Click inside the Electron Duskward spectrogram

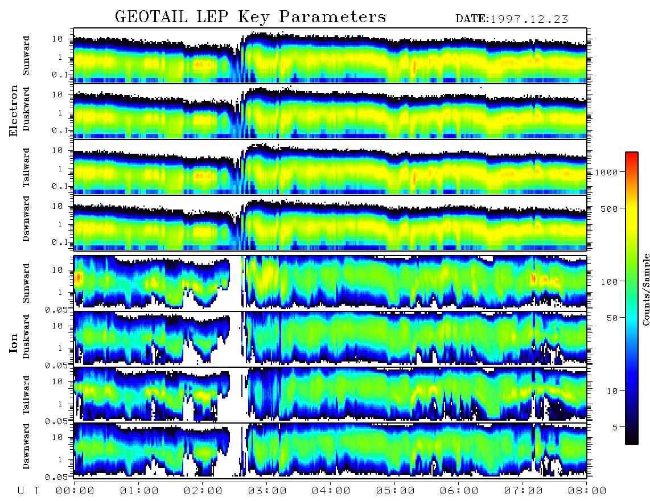pyautogui.click(x=330, y=111)
